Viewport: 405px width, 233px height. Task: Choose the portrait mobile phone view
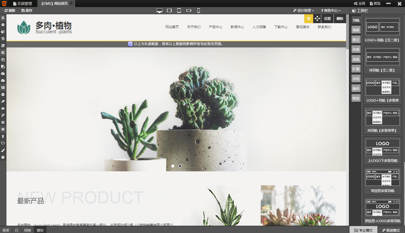(x=198, y=11)
